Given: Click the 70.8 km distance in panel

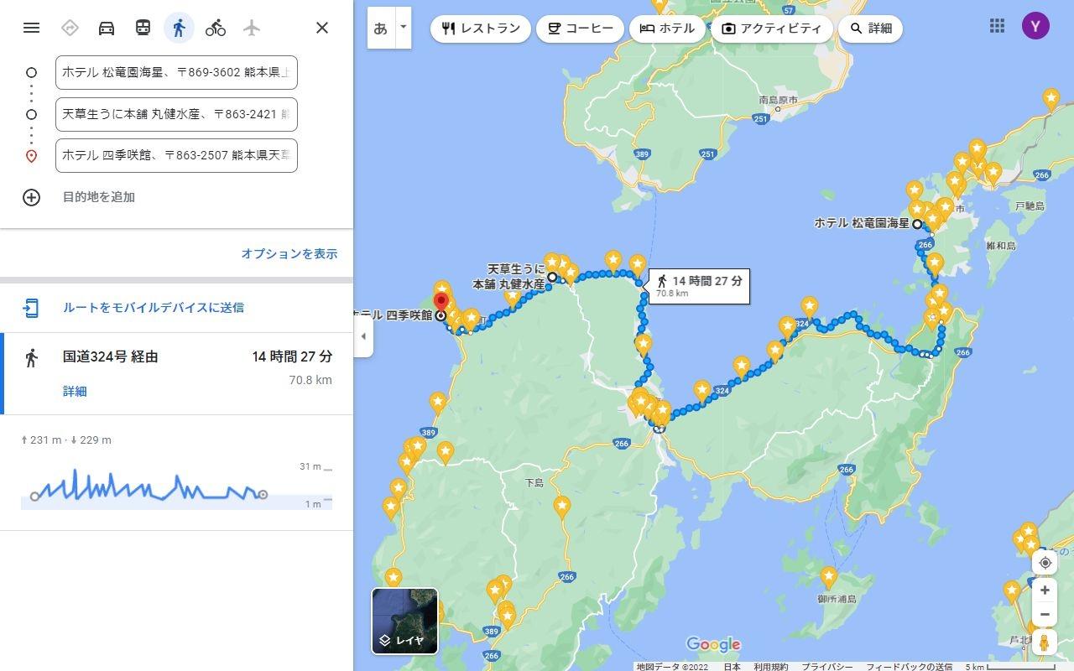Looking at the screenshot, I should click(x=310, y=380).
